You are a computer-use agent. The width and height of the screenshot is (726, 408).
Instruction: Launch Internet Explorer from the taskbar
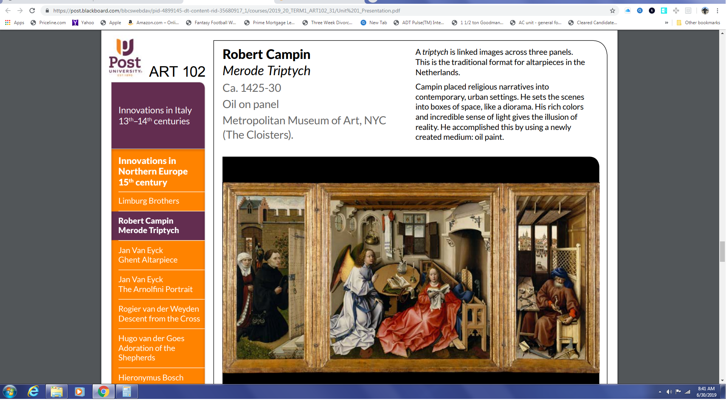point(34,392)
